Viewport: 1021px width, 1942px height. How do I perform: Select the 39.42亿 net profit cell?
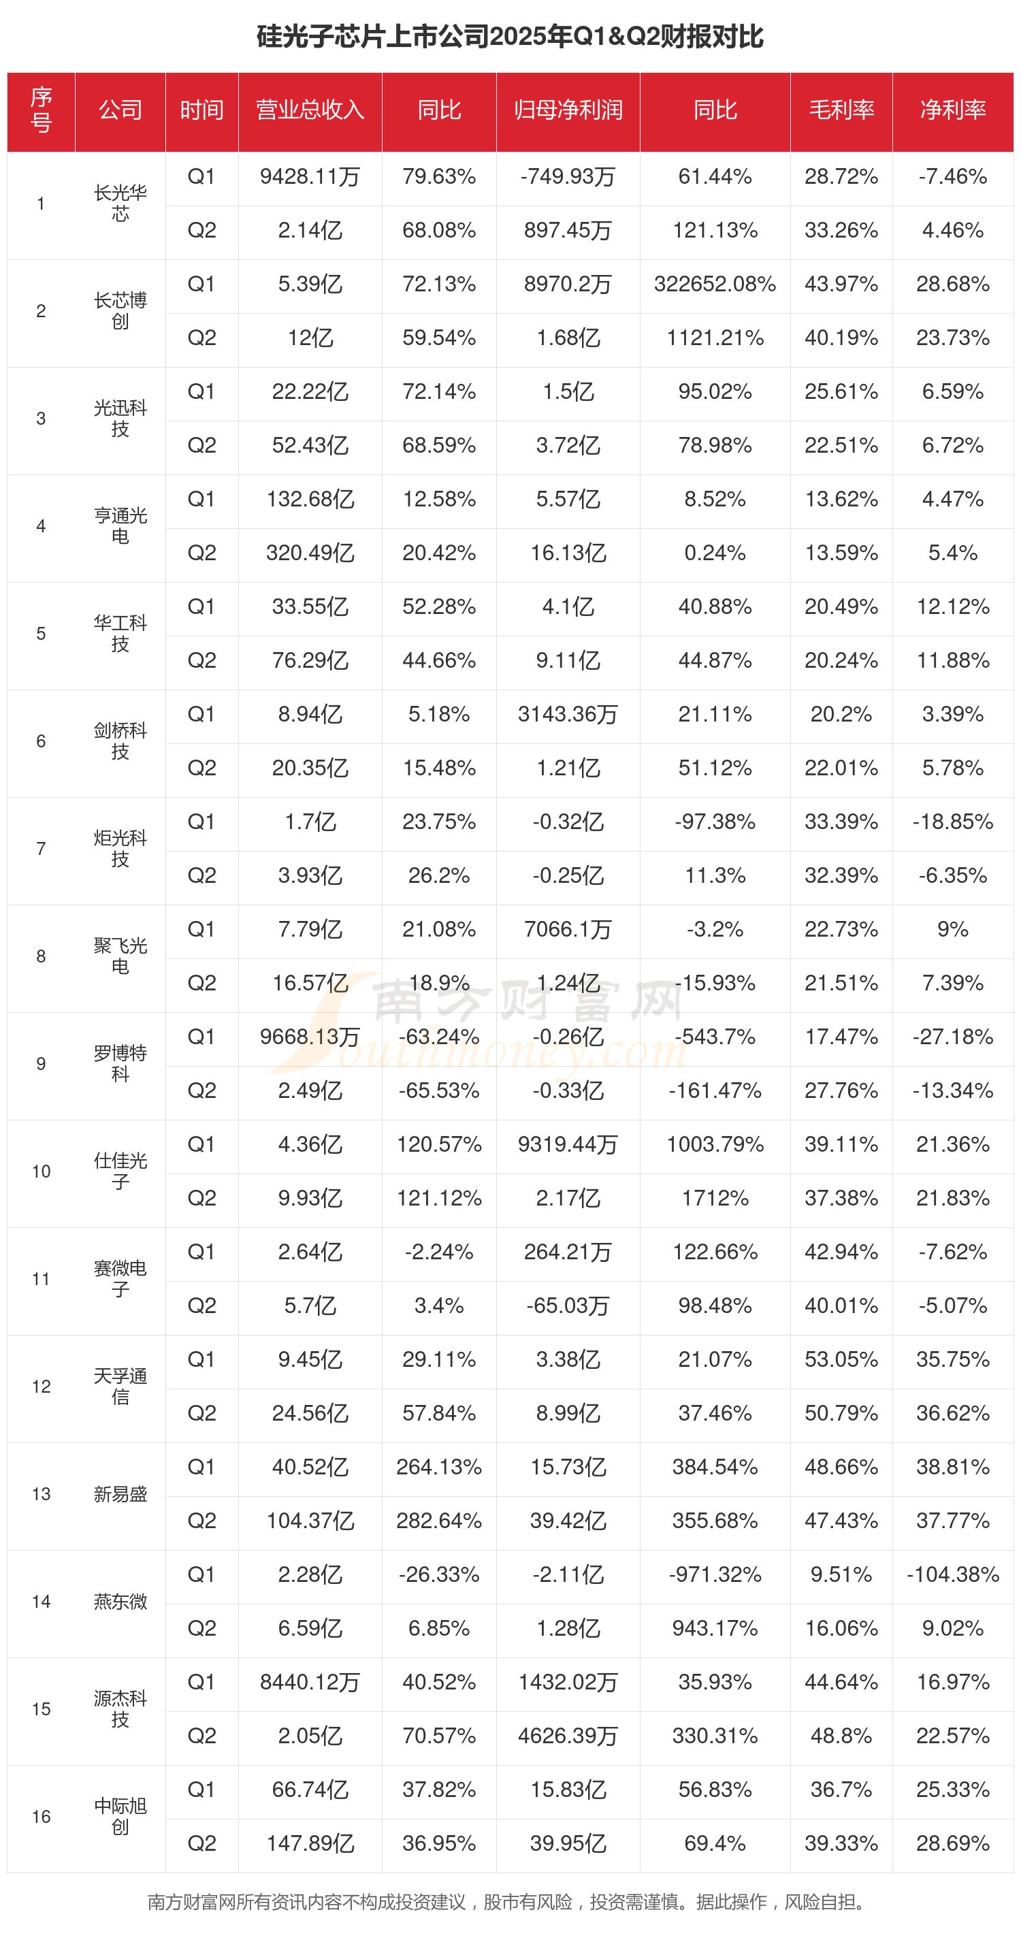568,1521
